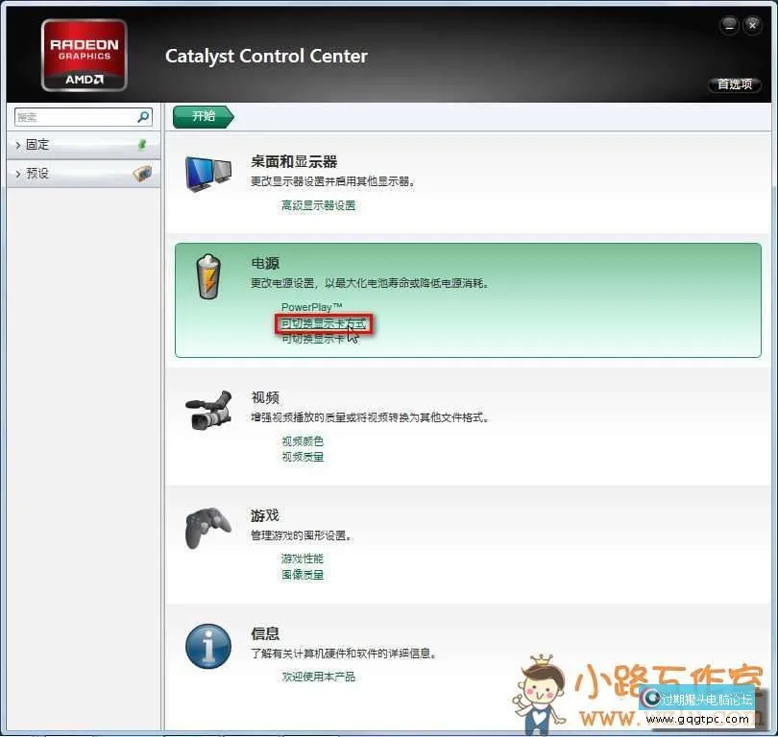Click the highlighted 可切换显示卡方式 link
The width and height of the screenshot is (778, 737).
(x=323, y=323)
